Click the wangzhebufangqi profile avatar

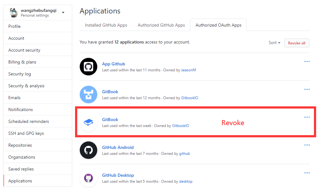tap(13, 12)
